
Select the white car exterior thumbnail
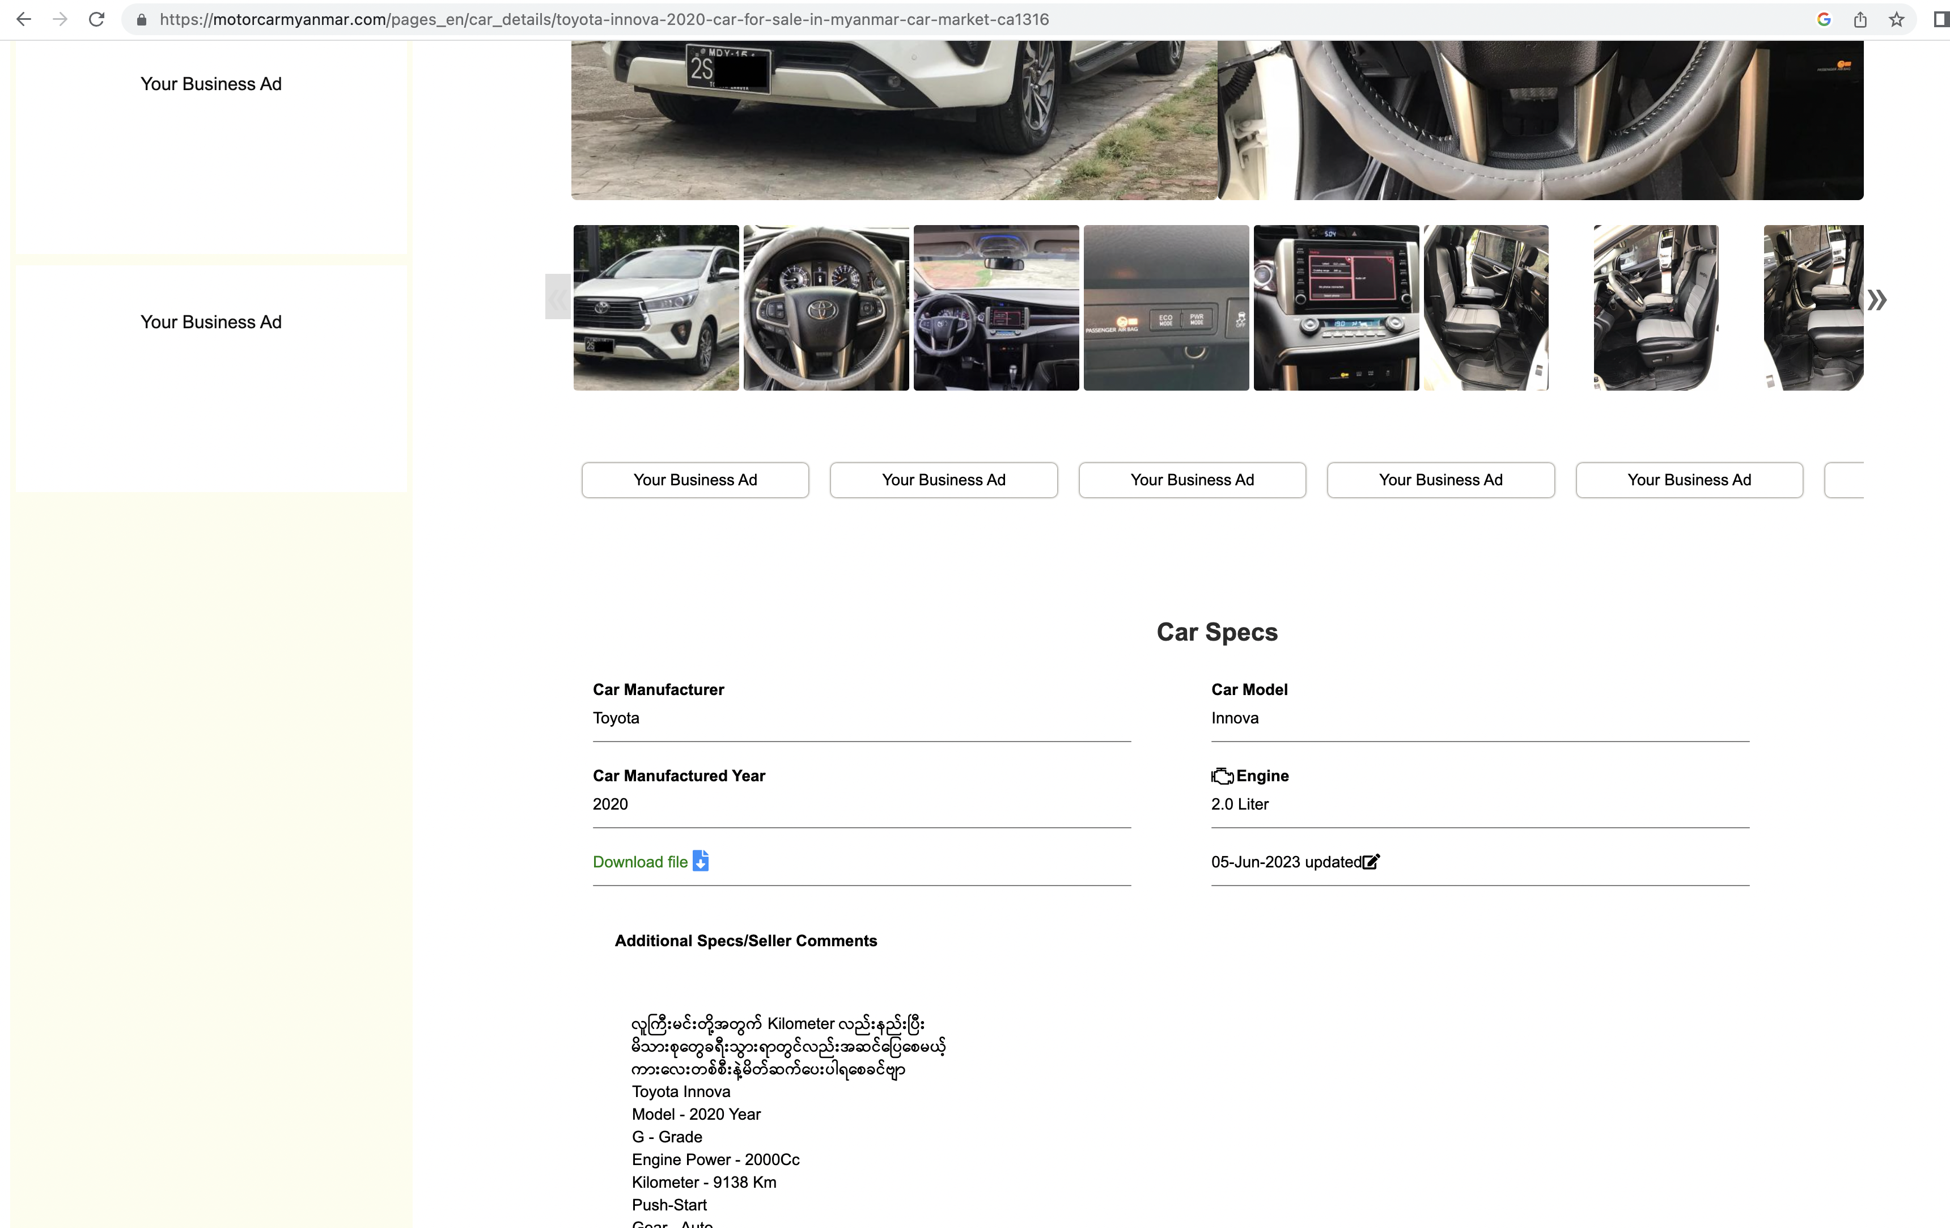point(656,308)
